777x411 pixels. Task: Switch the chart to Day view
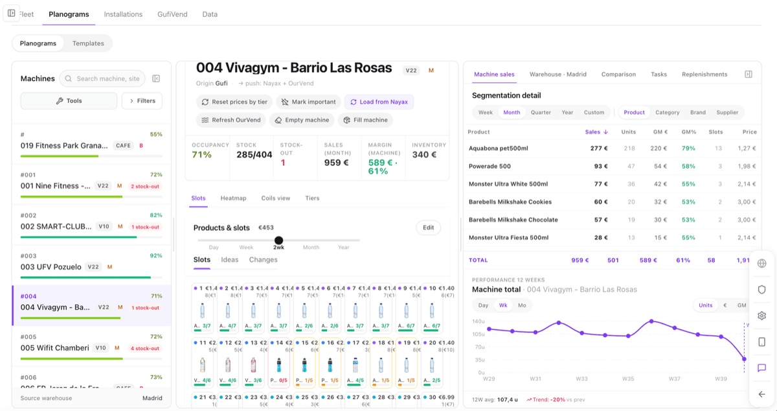point(483,305)
